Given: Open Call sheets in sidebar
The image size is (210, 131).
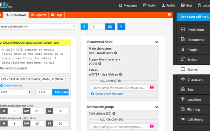Looking at the screenshot, I should 194,119.
